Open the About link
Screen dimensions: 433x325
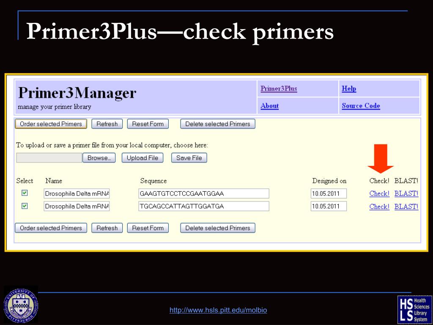269,106
